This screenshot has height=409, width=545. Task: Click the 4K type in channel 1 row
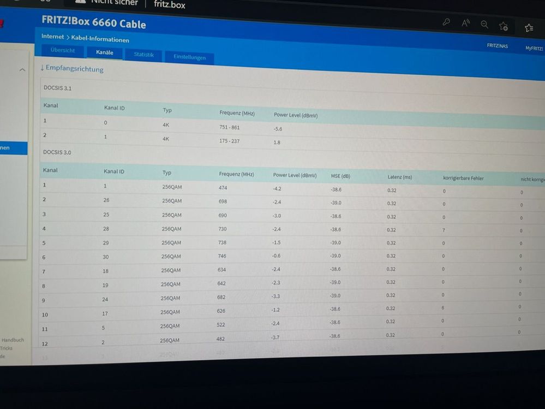click(x=166, y=125)
